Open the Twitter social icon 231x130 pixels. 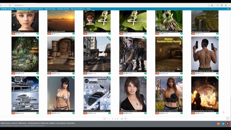coord(223,124)
